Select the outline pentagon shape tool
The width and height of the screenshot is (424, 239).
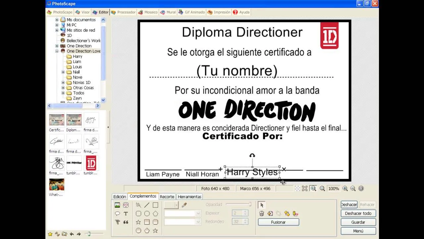coord(155,214)
